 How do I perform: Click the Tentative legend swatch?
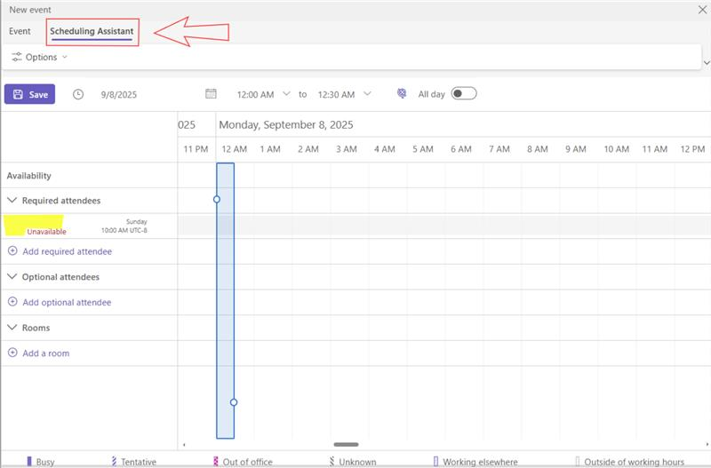(114, 461)
